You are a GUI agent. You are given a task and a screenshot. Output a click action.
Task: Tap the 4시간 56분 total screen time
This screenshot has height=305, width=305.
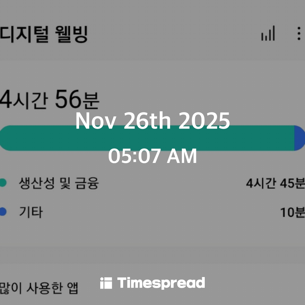[x=49, y=100]
